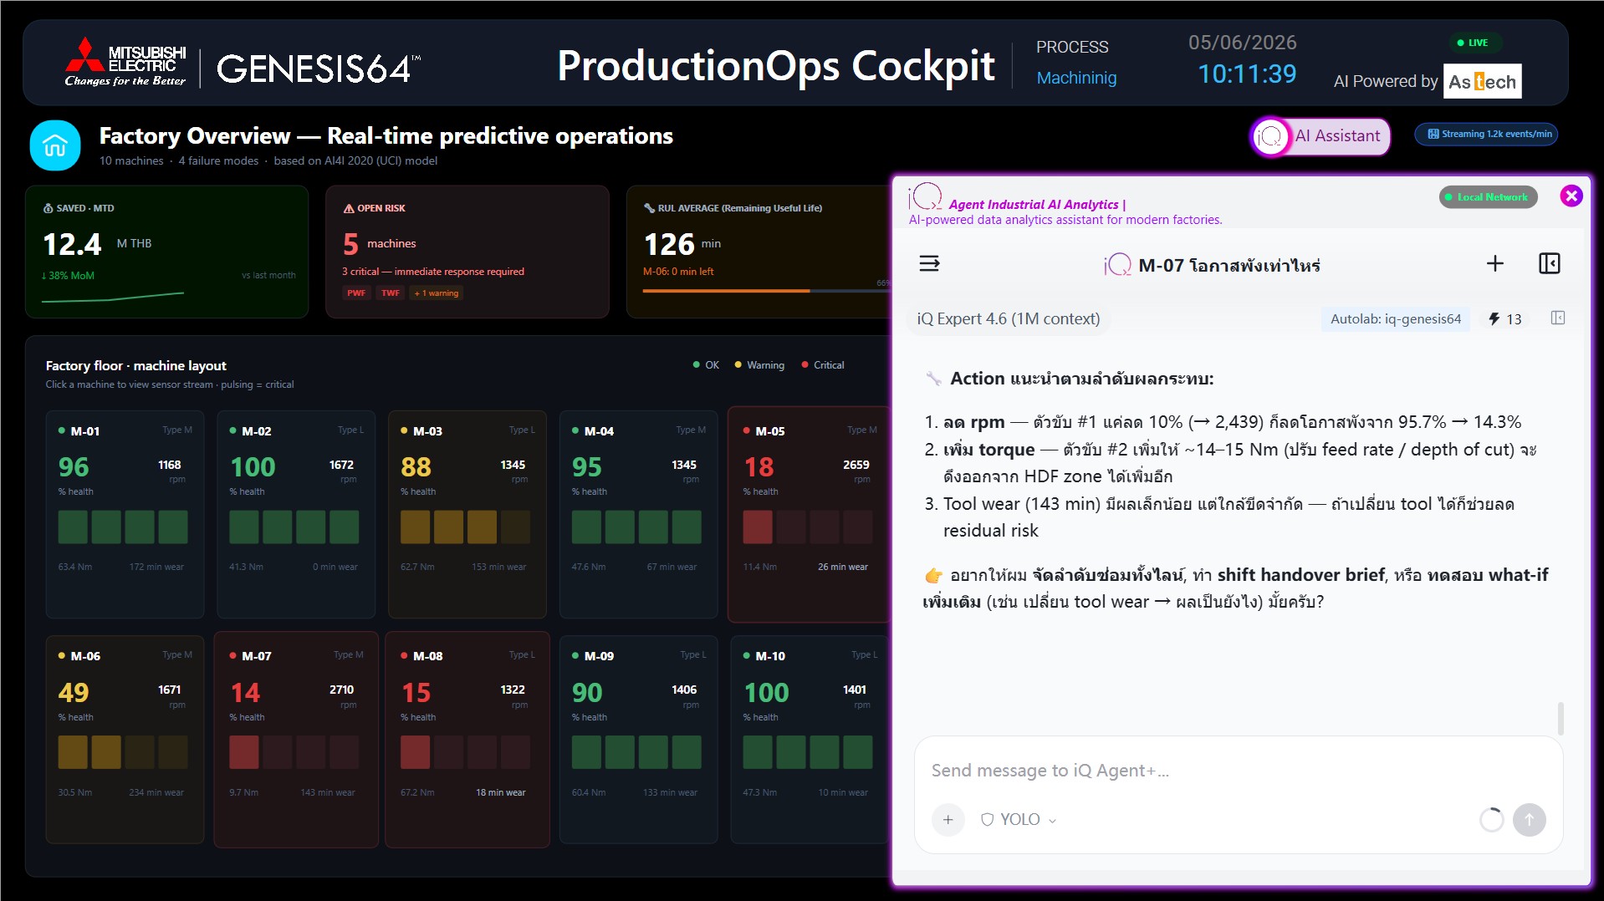1604x901 pixels.
Task: Click the wrench icon beside Action heading
Action: (x=934, y=379)
